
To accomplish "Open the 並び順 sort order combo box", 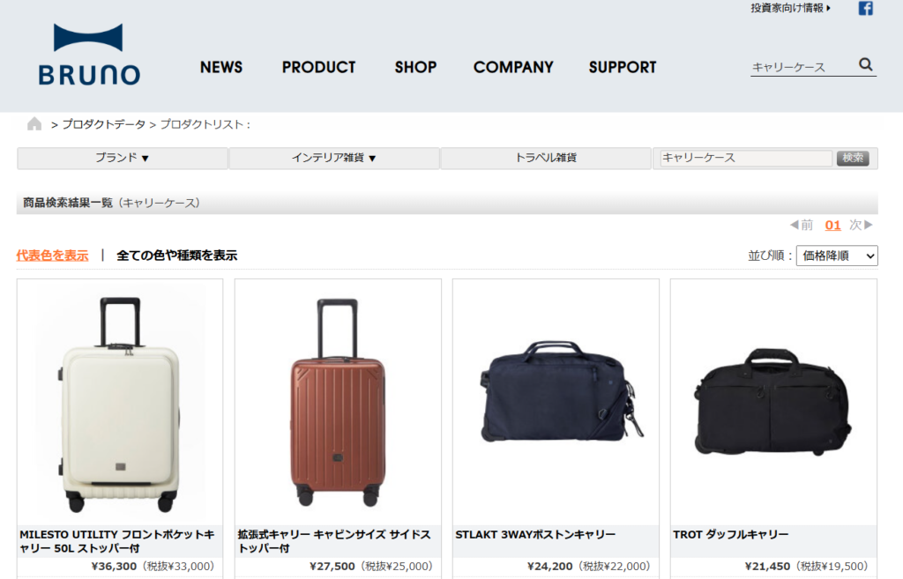I will tap(837, 256).
